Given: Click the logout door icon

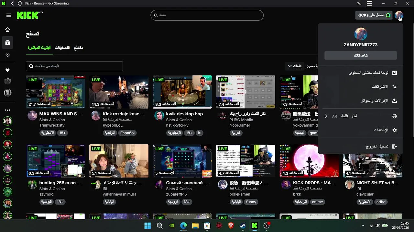Looking at the screenshot, I should (395, 147).
